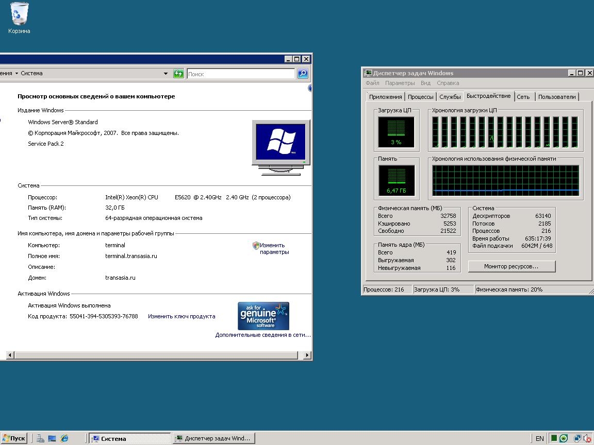
Task: Open the Вид menu in Task Manager
Action: [x=425, y=83]
